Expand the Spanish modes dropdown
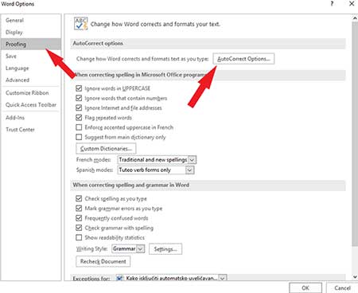 (189, 170)
